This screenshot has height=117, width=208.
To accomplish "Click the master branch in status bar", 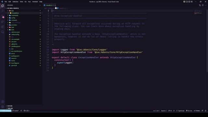I will (x=16, y=110).
